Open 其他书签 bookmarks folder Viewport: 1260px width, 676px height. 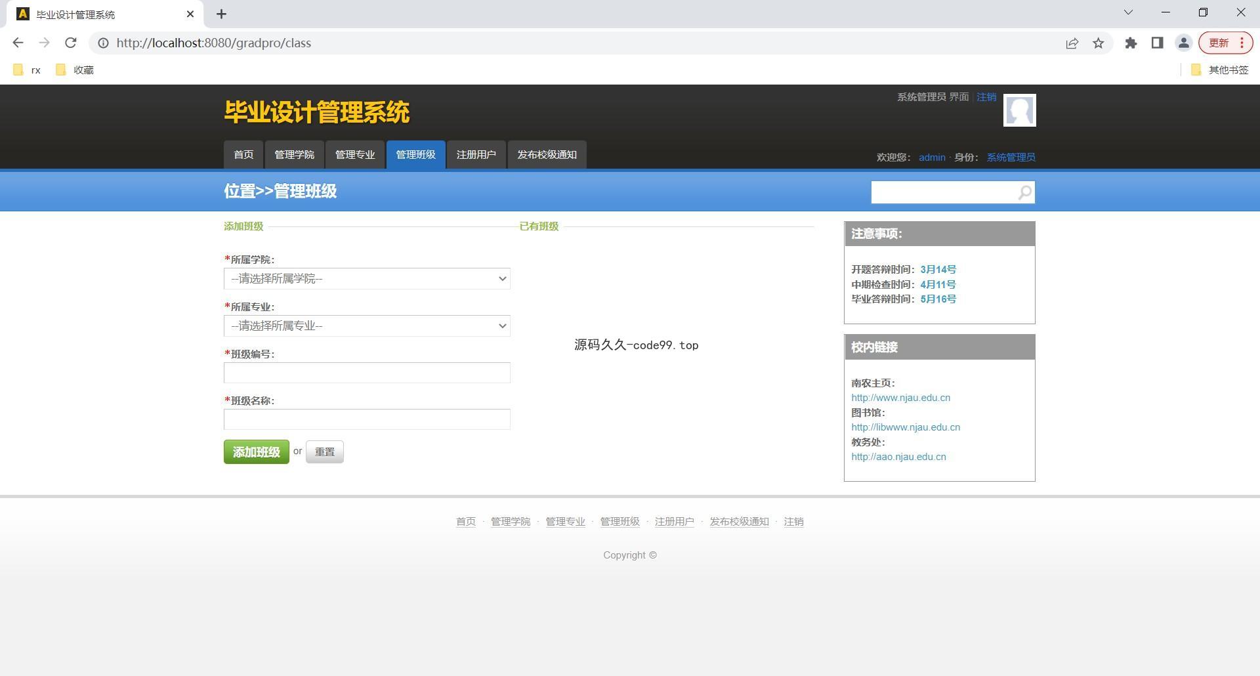tap(1219, 70)
